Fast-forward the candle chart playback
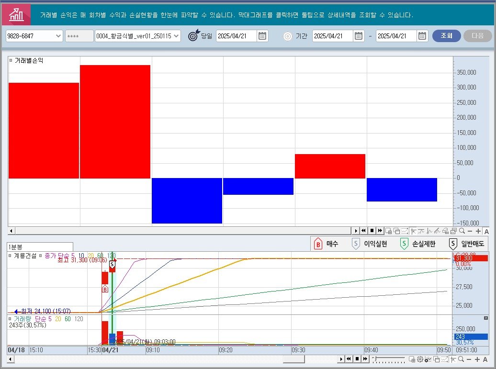Screen dimensions: 496x369 (x=365, y=359)
